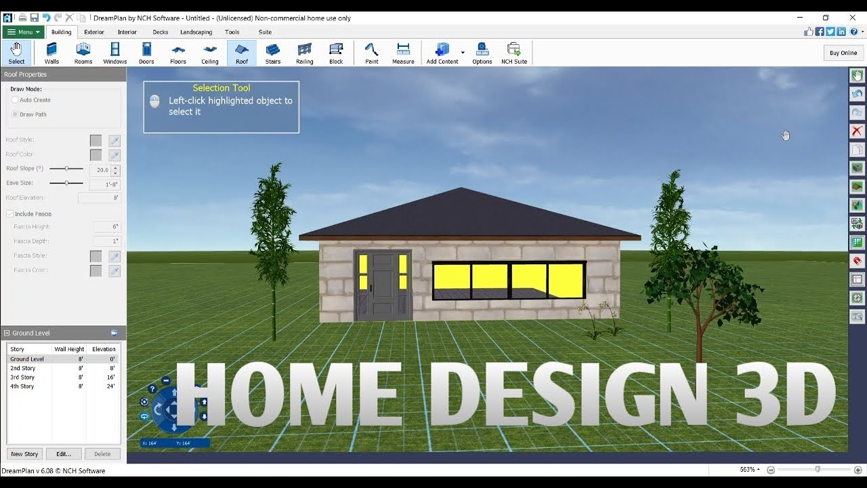867x488 pixels.
Task: Open NCH Suite
Action: tap(514, 53)
